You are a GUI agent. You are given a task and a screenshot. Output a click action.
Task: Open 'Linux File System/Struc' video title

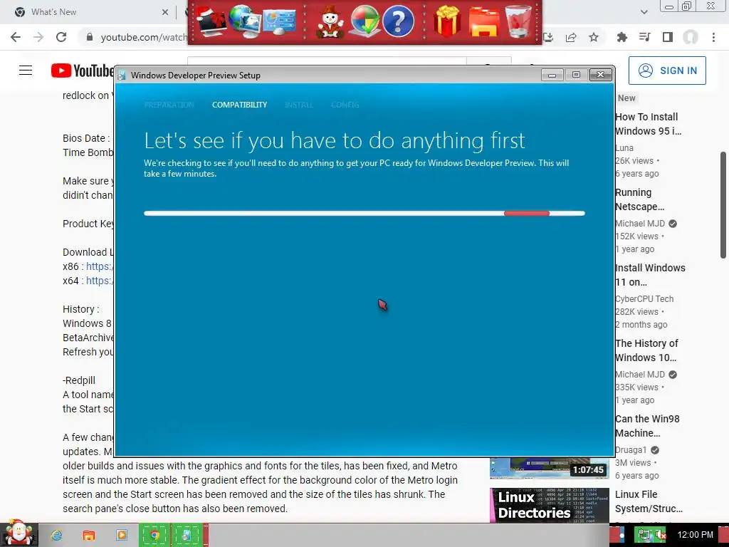pyautogui.click(x=649, y=501)
